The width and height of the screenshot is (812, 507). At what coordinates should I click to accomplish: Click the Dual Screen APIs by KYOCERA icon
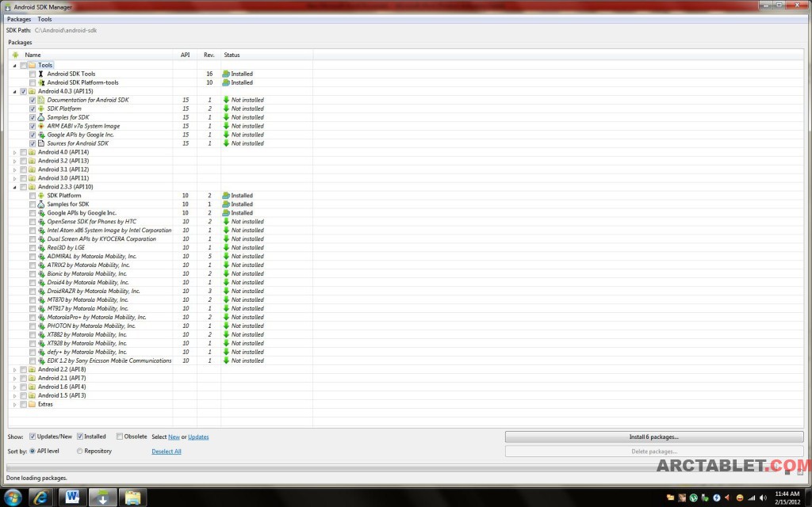point(41,239)
